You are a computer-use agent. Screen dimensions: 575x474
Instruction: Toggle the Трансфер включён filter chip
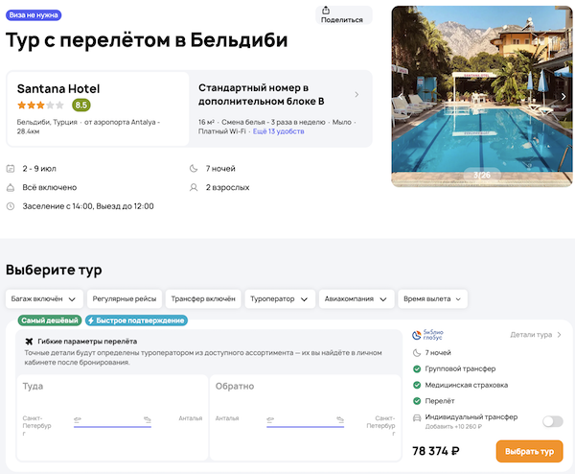(202, 298)
